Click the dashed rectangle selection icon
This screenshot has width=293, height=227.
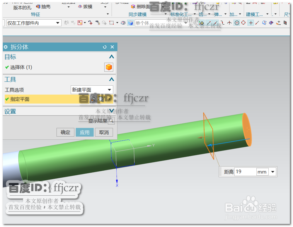[x=112, y=23]
